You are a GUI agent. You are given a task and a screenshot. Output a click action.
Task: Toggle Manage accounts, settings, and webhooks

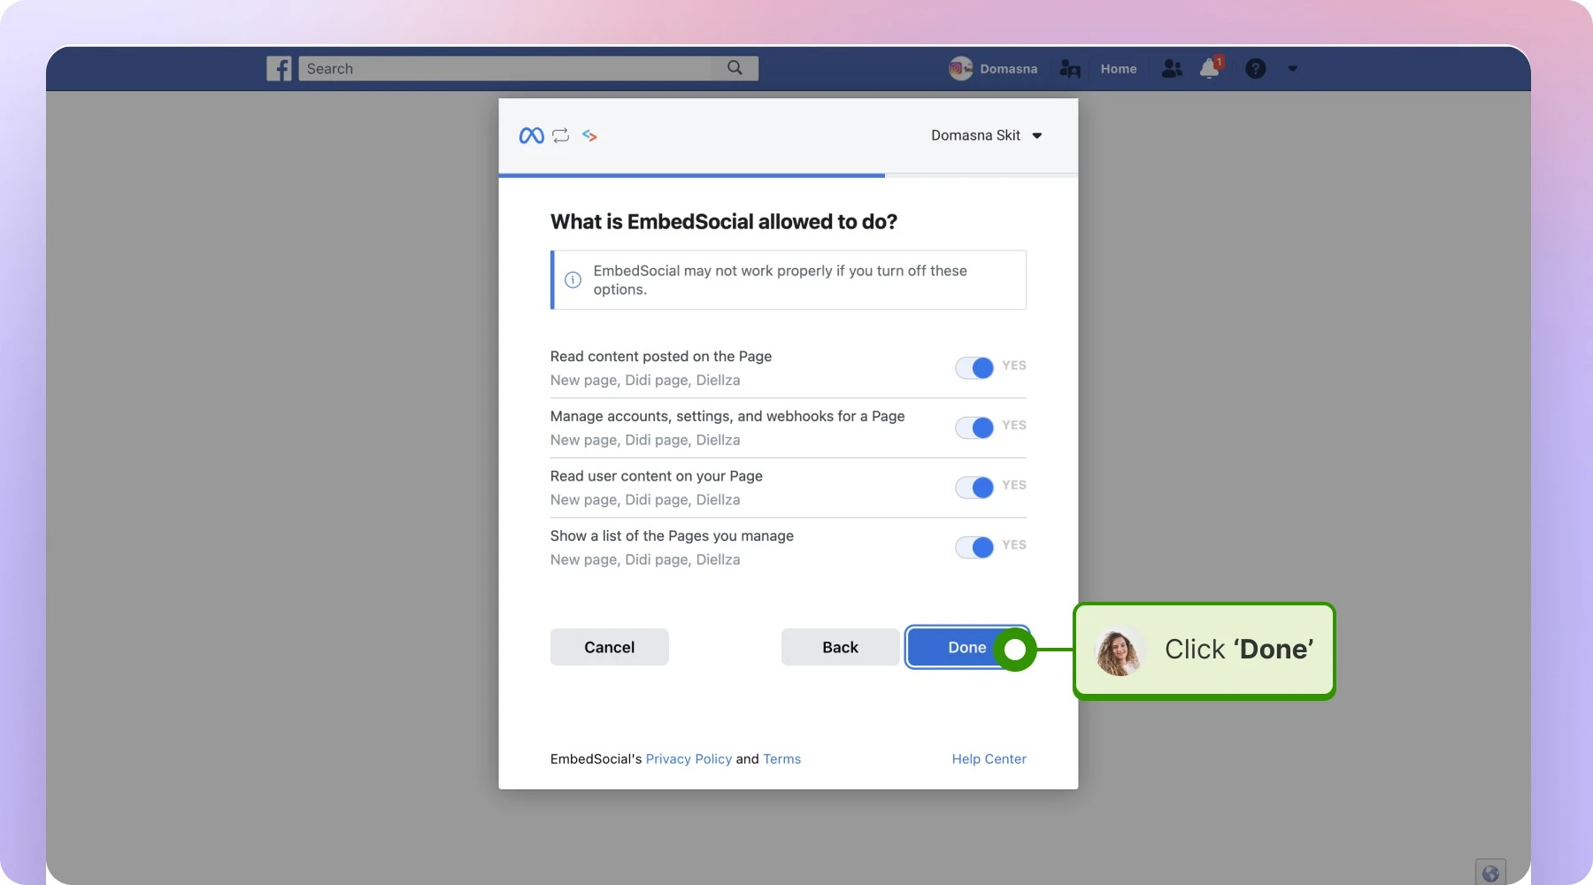[x=974, y=427]
